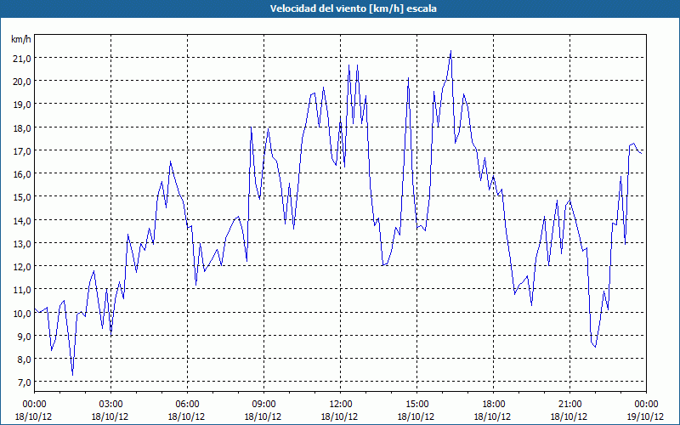Click the '00:00' time label dated 18/10/12
Image resolution: width=680 pixels, height=425 pixels.
[x=34, y=405]
